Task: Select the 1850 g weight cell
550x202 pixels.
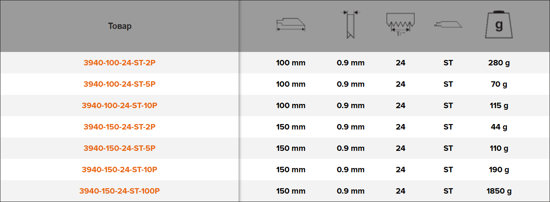Action: (499, 191)
